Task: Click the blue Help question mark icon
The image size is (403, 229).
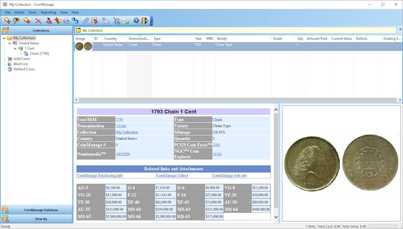Action: 136,21
